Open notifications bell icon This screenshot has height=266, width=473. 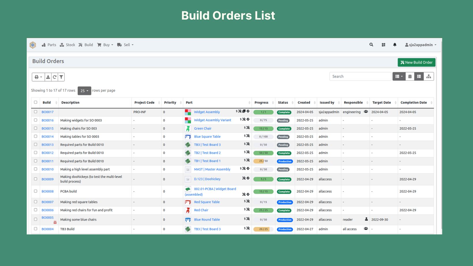click(x=395, y=45)
